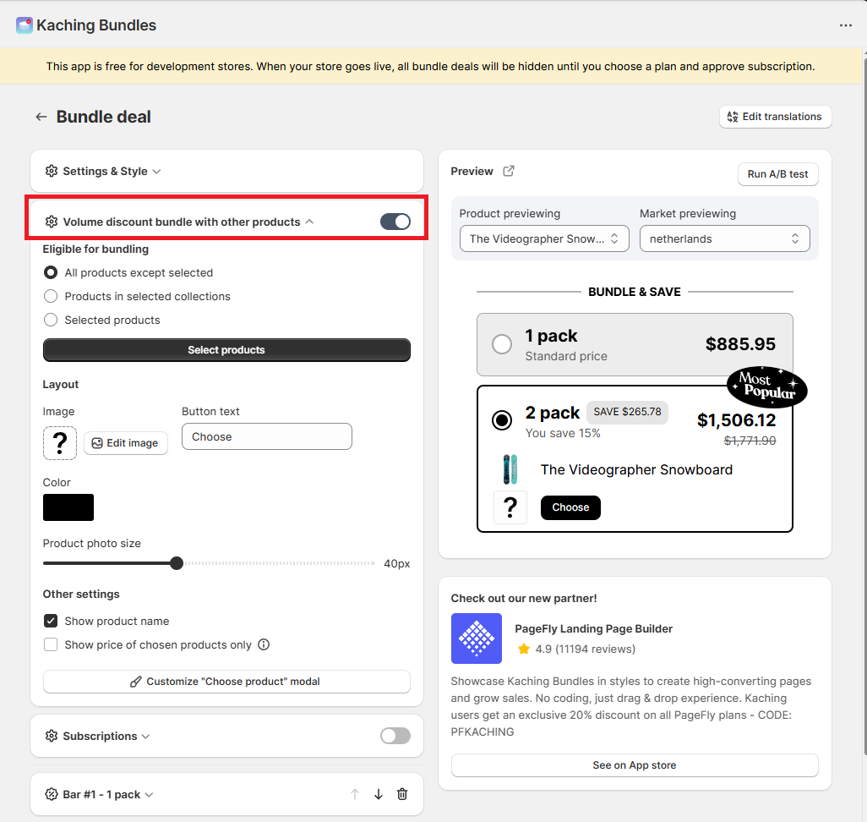Click the star rating icon for PageFly
867x822 pixels.
pos(524,649)
